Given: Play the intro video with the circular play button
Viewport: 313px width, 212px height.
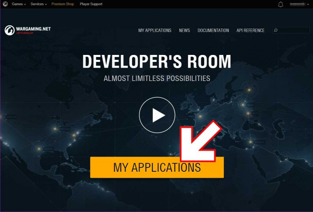Looking at the screenshot, I should [x=157, y=116].
